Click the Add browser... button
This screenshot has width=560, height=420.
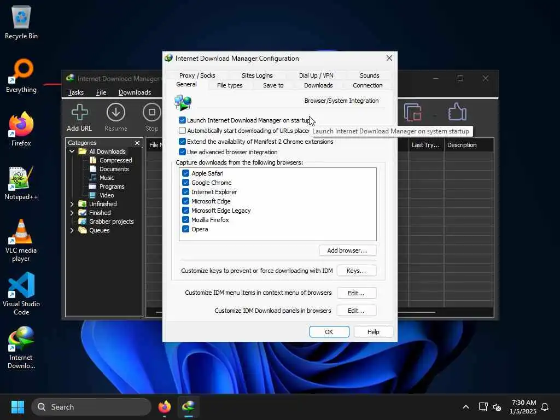347,250
